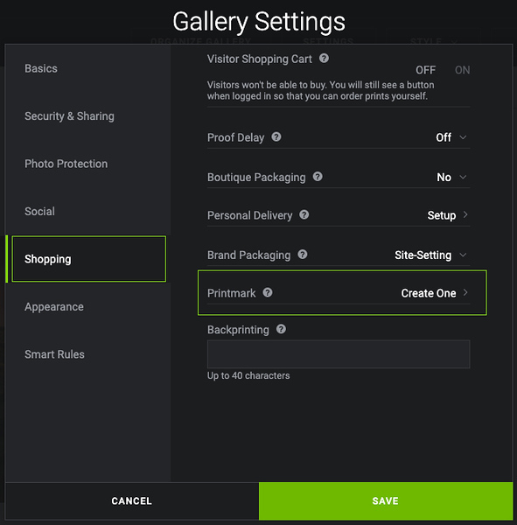Set Visitor Shopping Cart to OFF
Screen dimensions: 517x525
tap(426, 70)
